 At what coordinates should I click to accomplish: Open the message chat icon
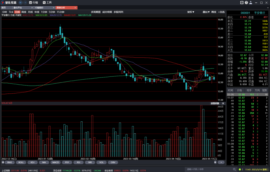point(242,2)
